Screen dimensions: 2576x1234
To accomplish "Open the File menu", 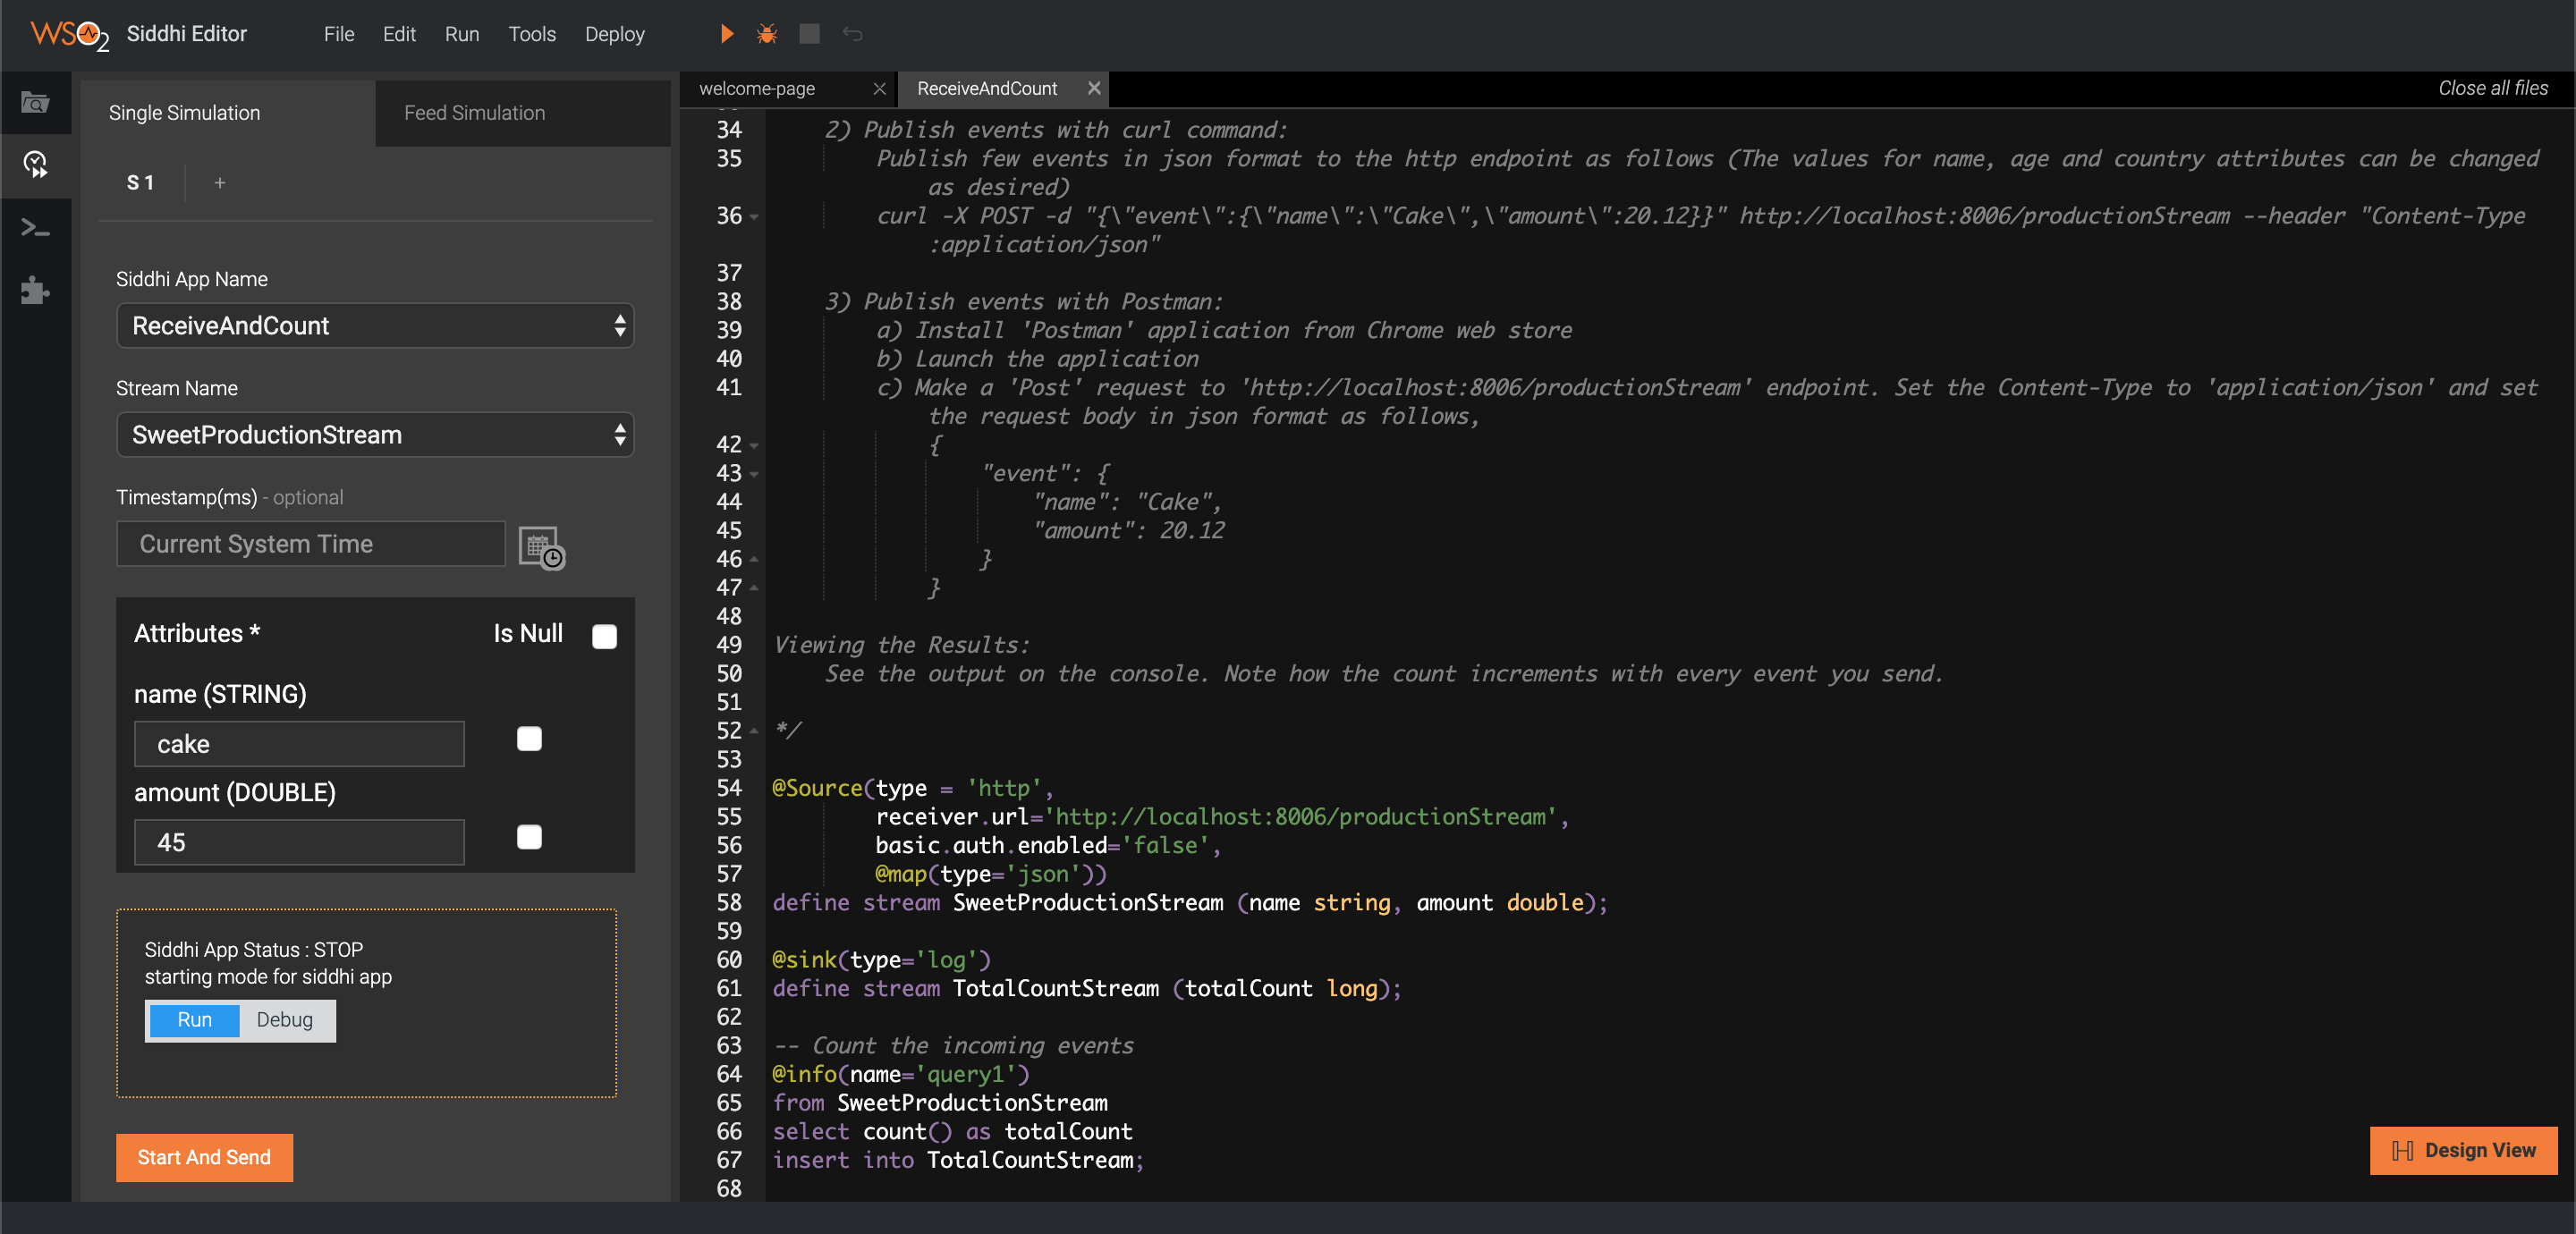I will 339,34.
